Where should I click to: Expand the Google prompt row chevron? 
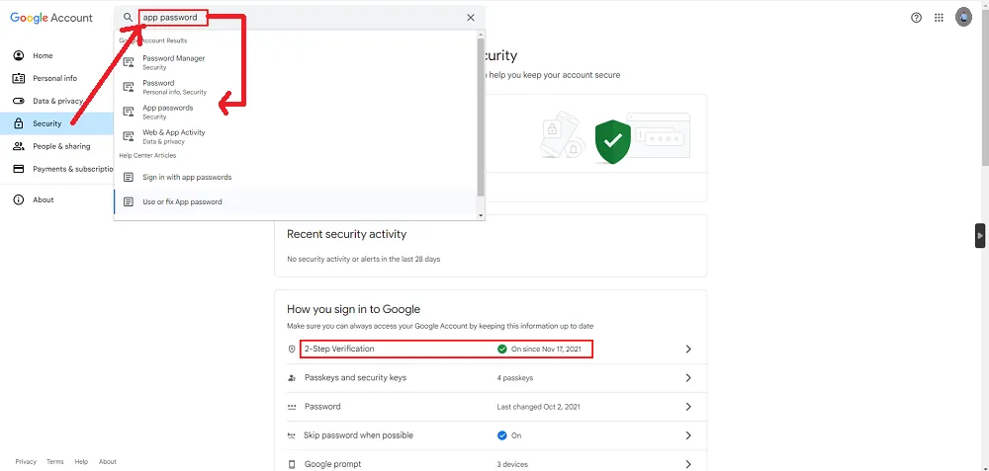pos(688,464)
